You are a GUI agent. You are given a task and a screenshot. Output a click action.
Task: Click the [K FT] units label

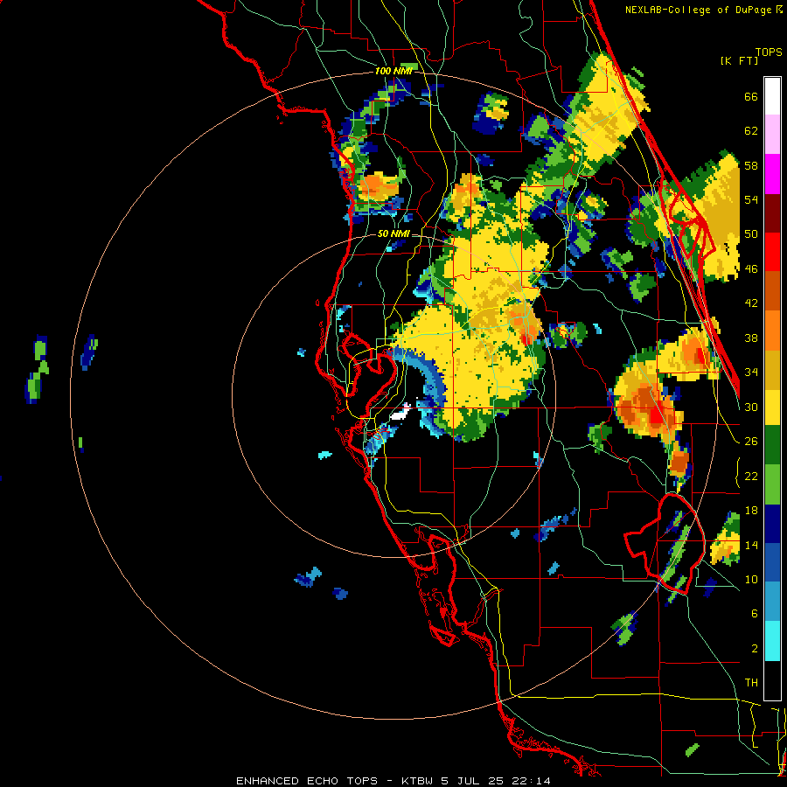point(739,61)
